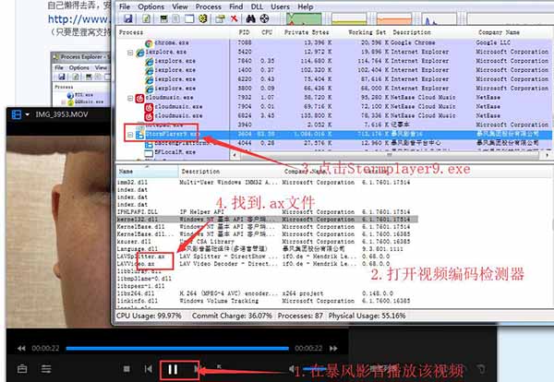Click the media player logo icon beside IMG_3953.MOV

(17, 114)
